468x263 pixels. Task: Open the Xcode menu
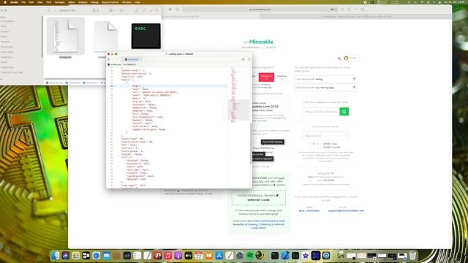click(14, 2)
